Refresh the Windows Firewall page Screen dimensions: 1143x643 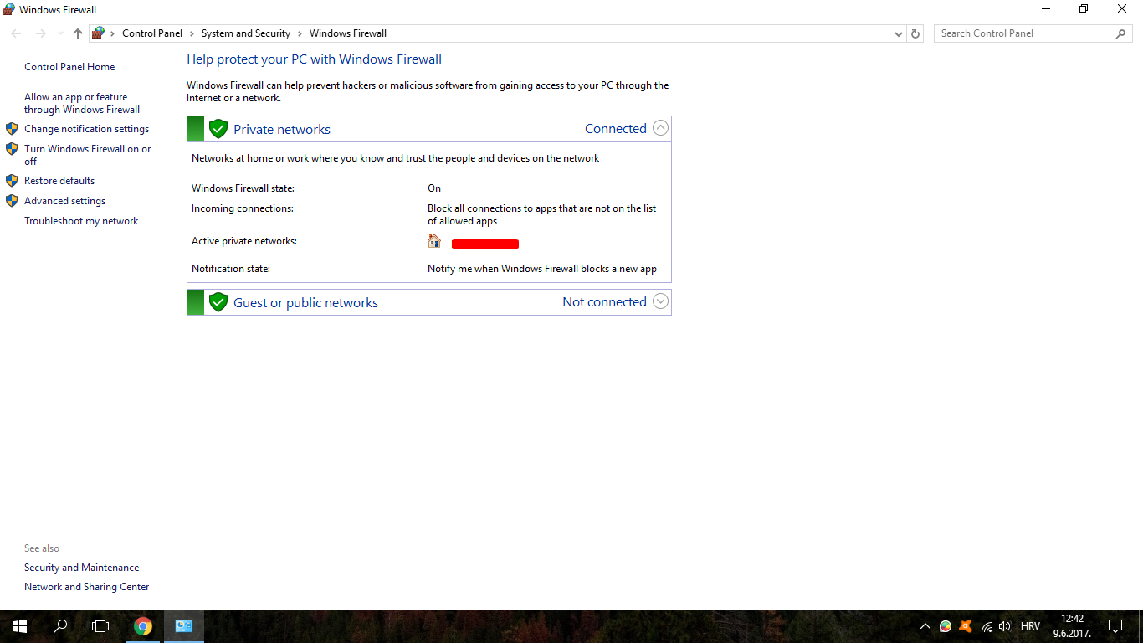(915, 33)
